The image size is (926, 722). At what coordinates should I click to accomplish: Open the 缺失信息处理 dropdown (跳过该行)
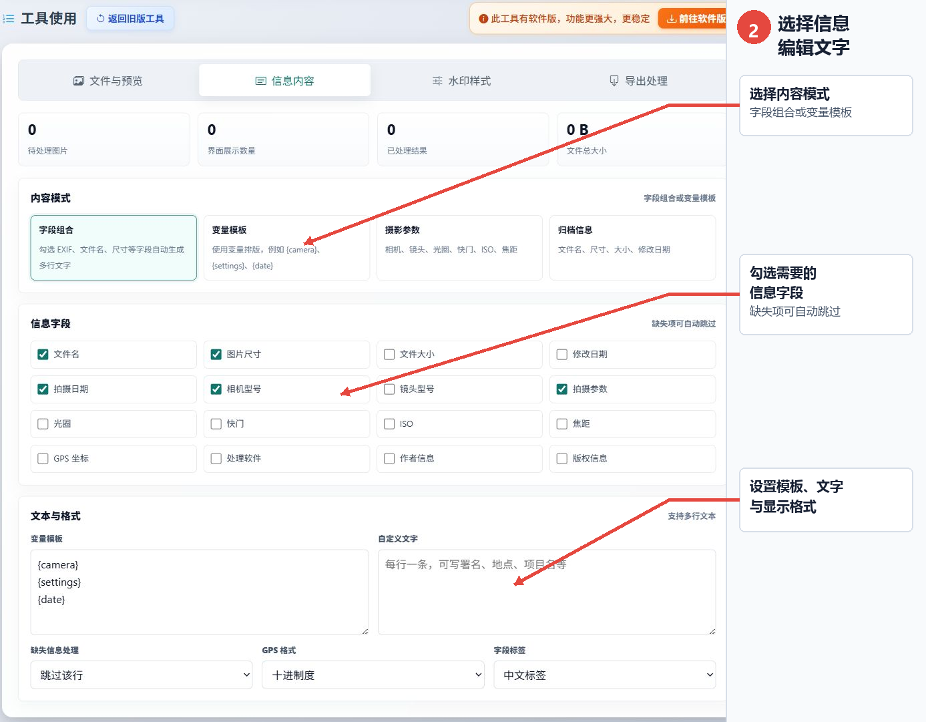[x=142, y=675]
